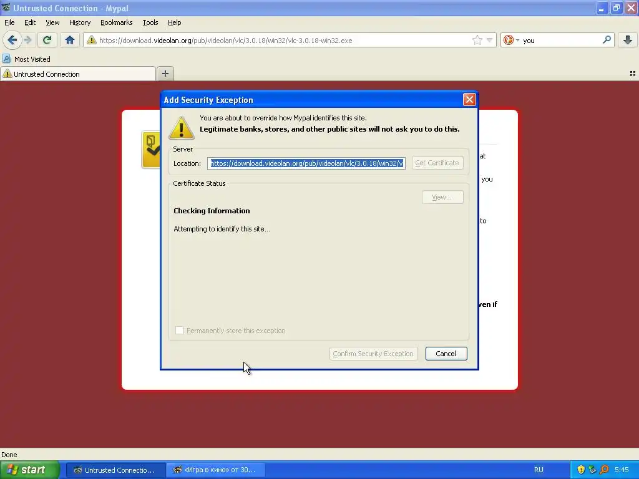Click the dialog's yellow warning triangle icon
This screenshot has height=479, width=639.
182,127
